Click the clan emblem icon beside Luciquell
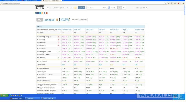The height and width of the screenshot is (104, 186). pyautogui.click(x=57, y=20)
